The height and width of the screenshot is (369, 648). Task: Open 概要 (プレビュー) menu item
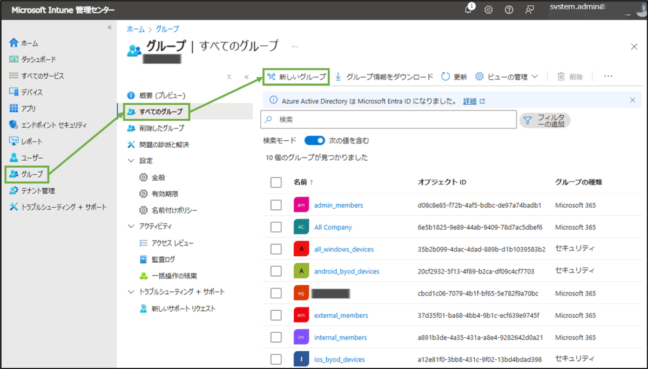[157, 95]
